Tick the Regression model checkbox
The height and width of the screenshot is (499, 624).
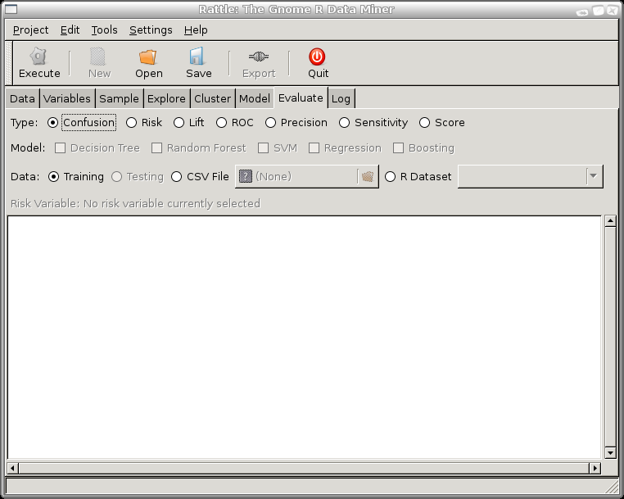point(314,147)
